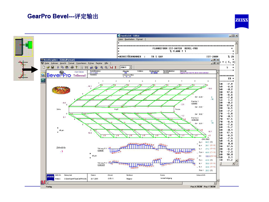Set the view to 1:1 scale
Viewport: 269px width, 202px height.
pos(86,67)
